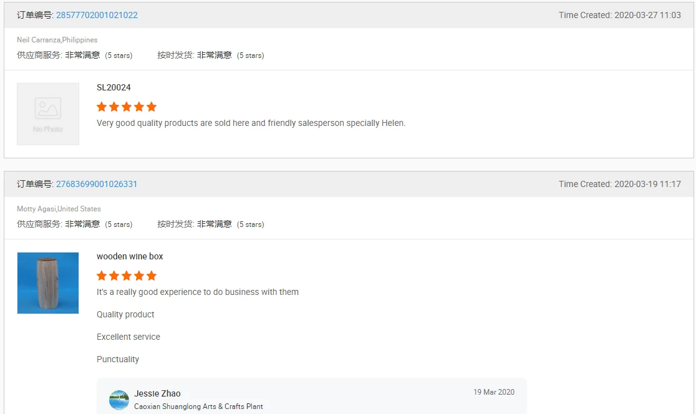Open the wooden wine box product image

click(48, 283)
